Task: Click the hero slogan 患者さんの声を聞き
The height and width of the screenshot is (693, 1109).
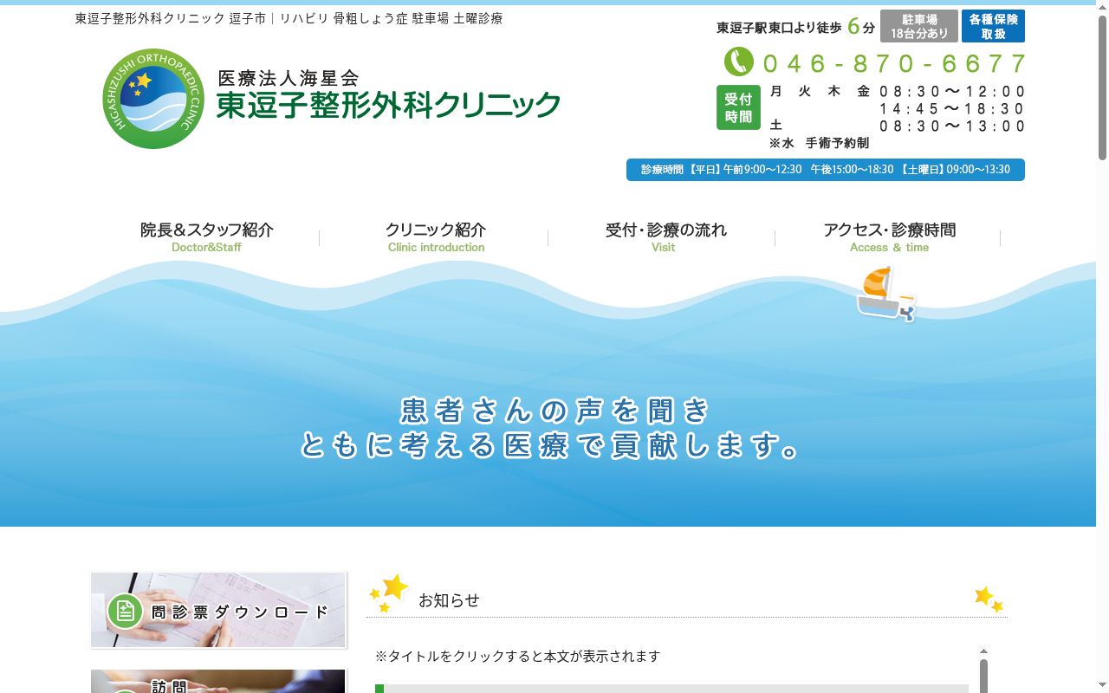Action: click(x=555, y=410)
